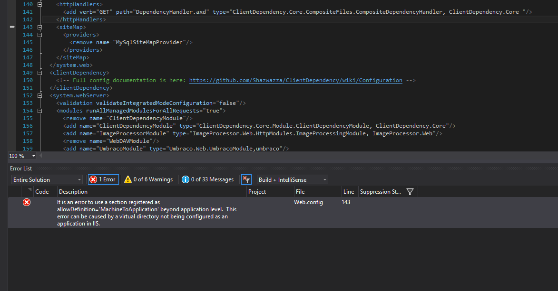Sort errors by the Project column header
The height and width of the screenshot is (291, 558).
click(x=257, y=191)
